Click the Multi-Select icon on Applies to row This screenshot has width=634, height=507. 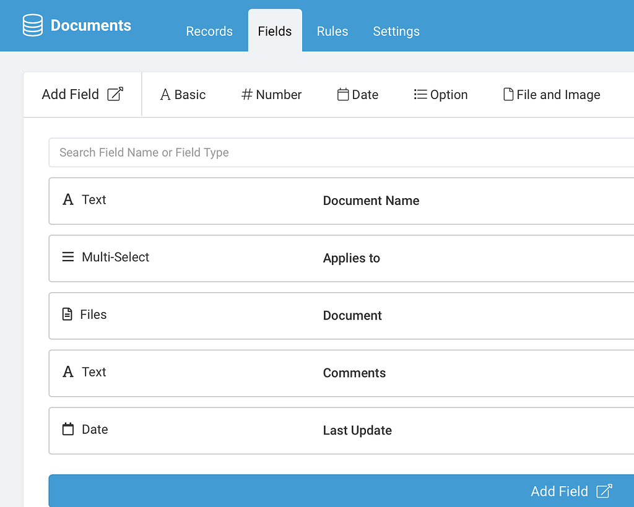pyautogui.click(x=68, y=258)
